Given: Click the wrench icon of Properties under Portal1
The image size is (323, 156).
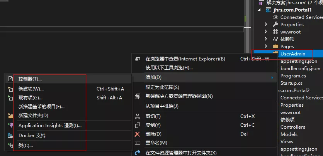Looking at the screenshot, I should pyautogui.click(x=275, y=24).
